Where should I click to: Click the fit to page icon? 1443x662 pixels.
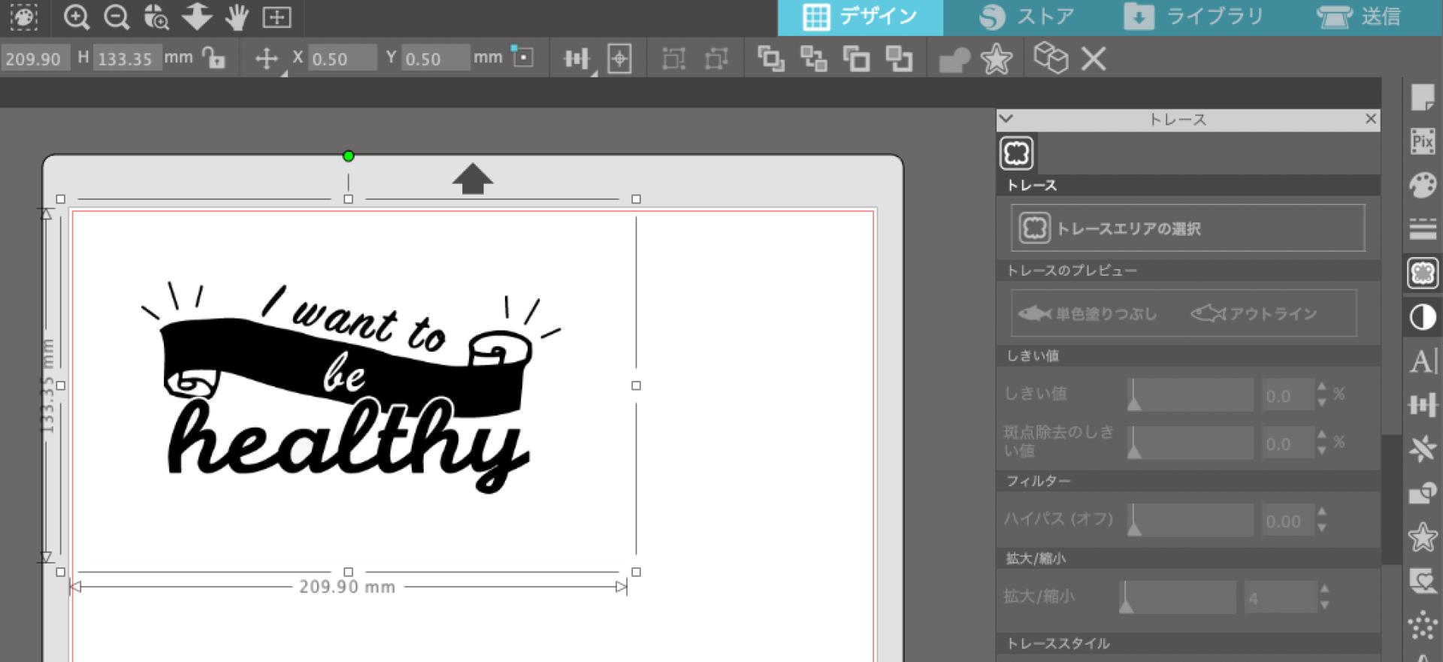(x=277, y=17)
